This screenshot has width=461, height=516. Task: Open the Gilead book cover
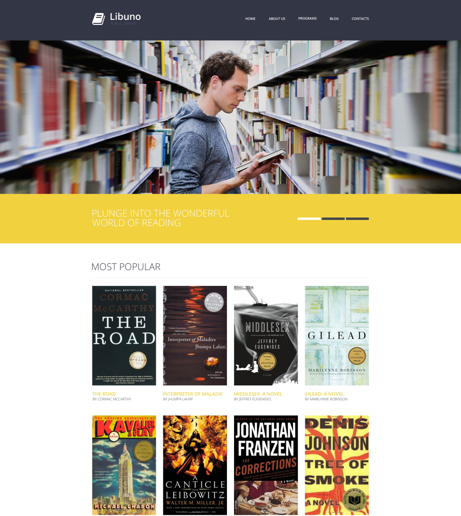[337, 335]
